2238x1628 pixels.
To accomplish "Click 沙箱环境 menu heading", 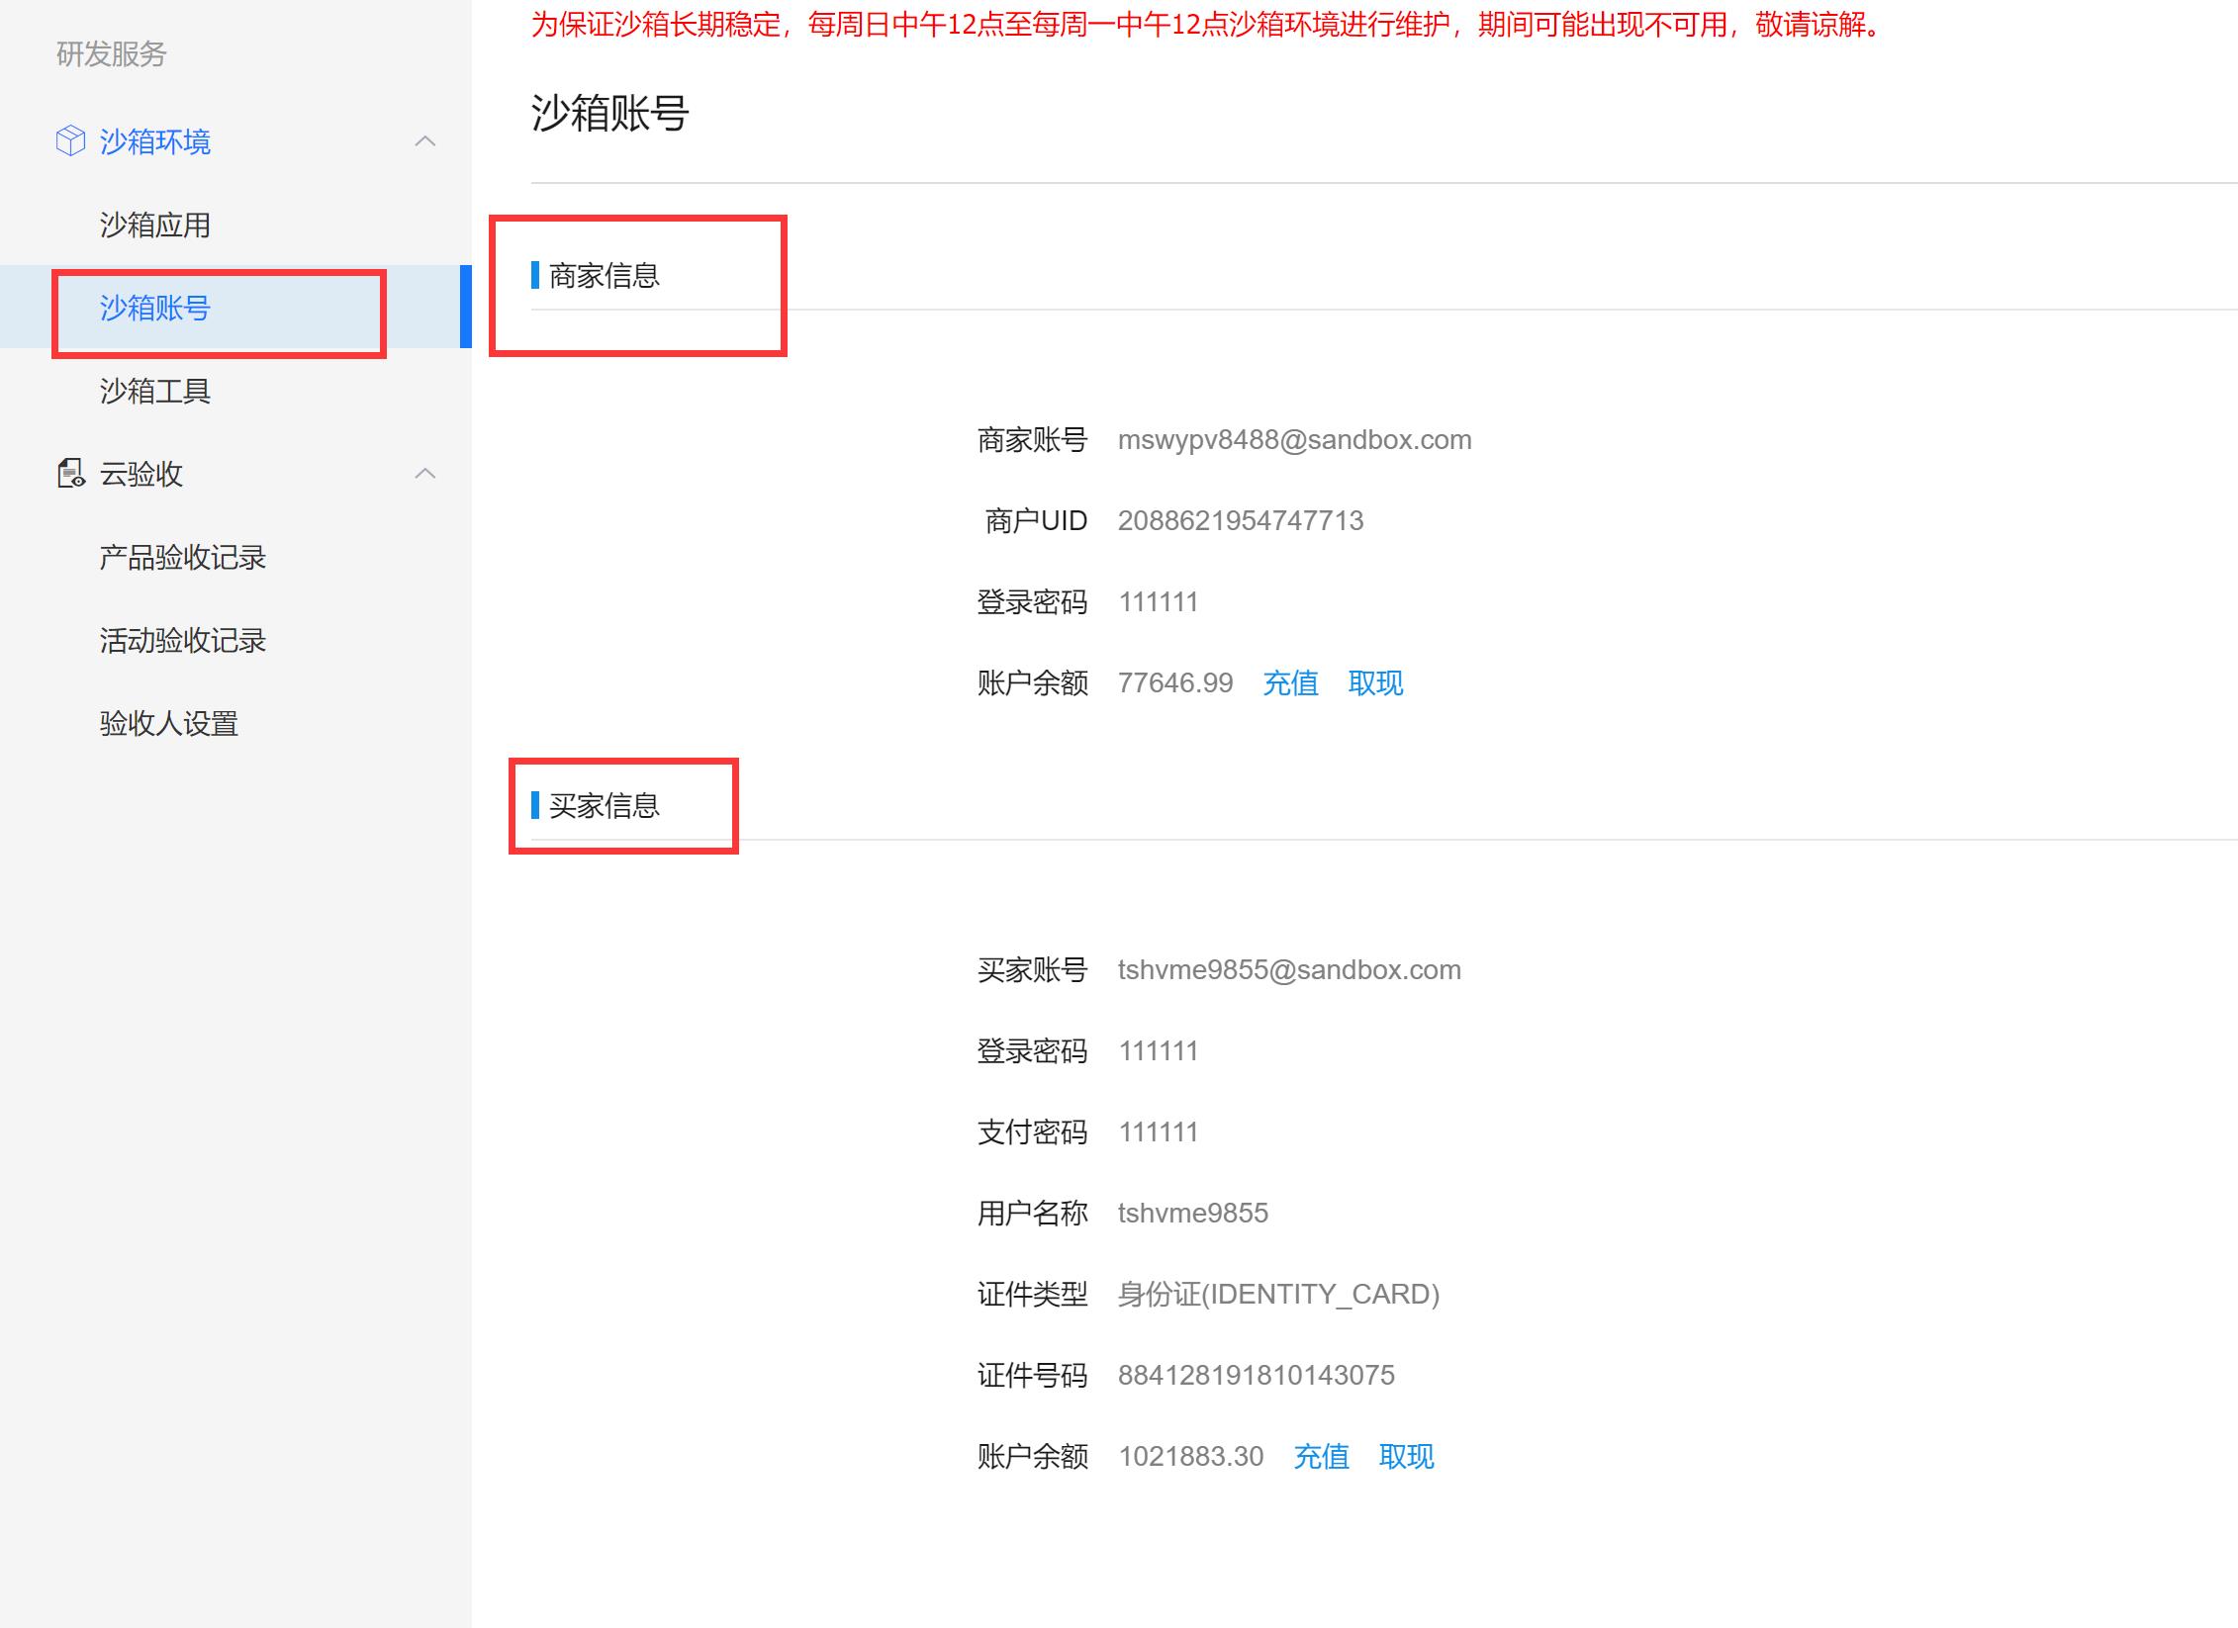I will click(155, 142).
